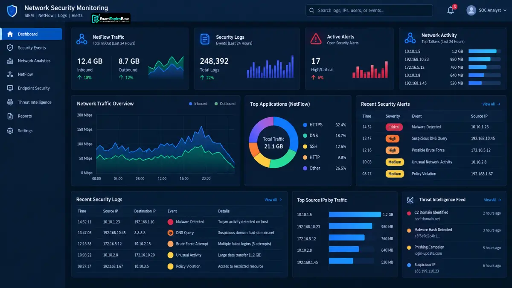The width and height of the screenshot is (512, 288).
Task: Click the Alerts link in header subtitle
Action: pos(77,15)
